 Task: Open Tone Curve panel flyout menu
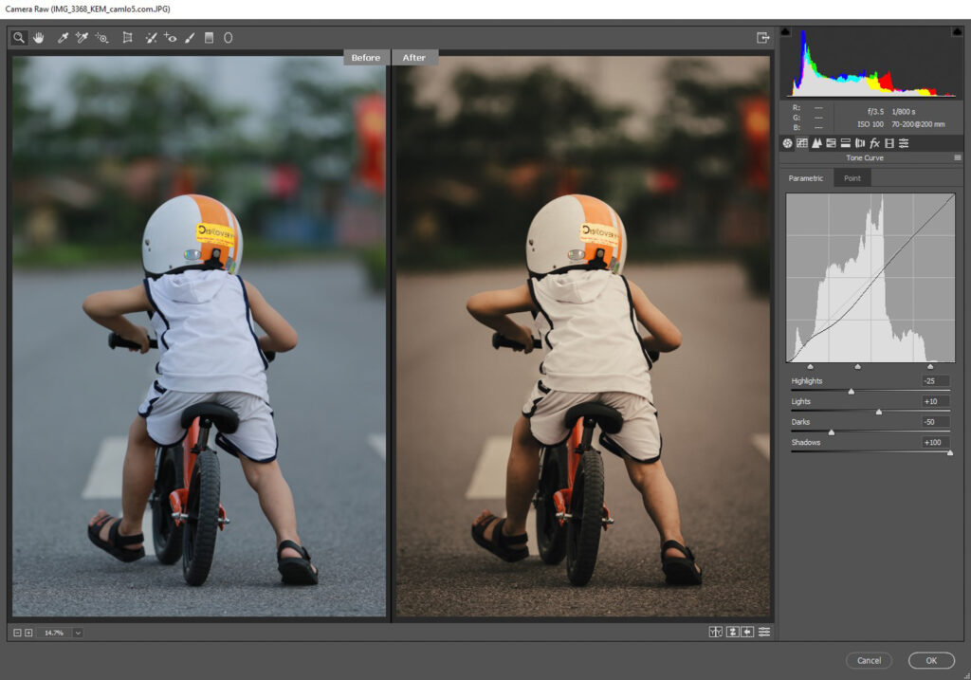pyautogui.click(x=958, y=158)
